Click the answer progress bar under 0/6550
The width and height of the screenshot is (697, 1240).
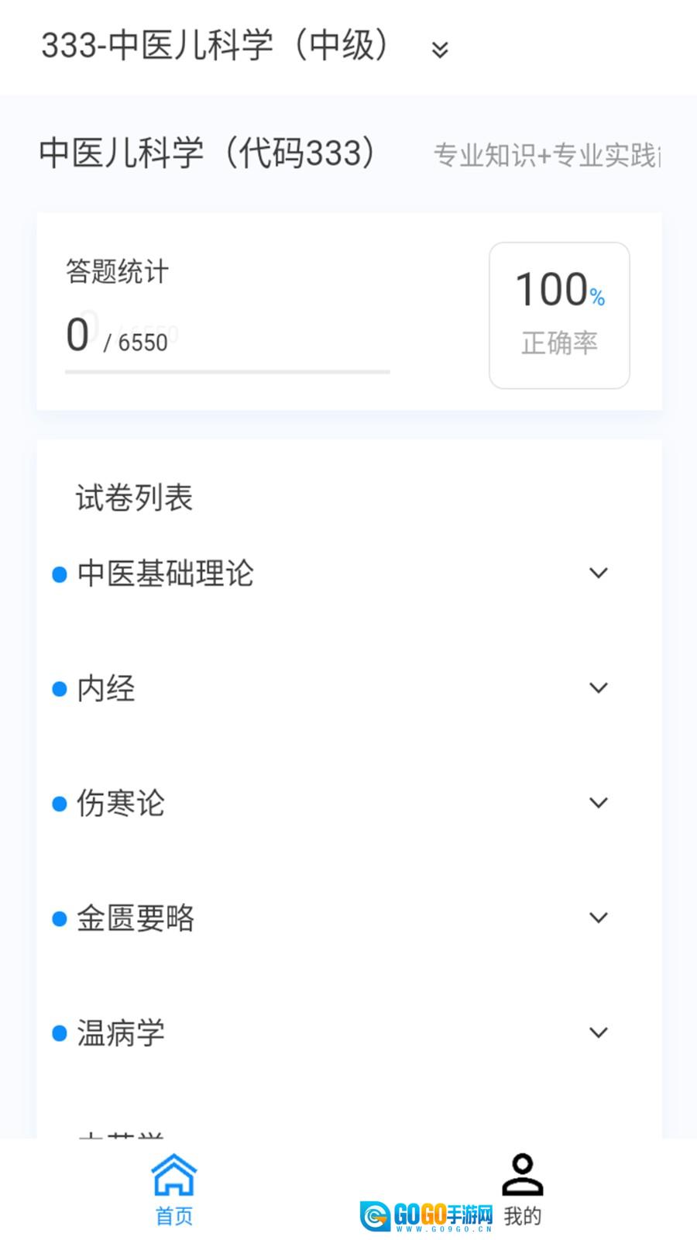coord(227,372)
